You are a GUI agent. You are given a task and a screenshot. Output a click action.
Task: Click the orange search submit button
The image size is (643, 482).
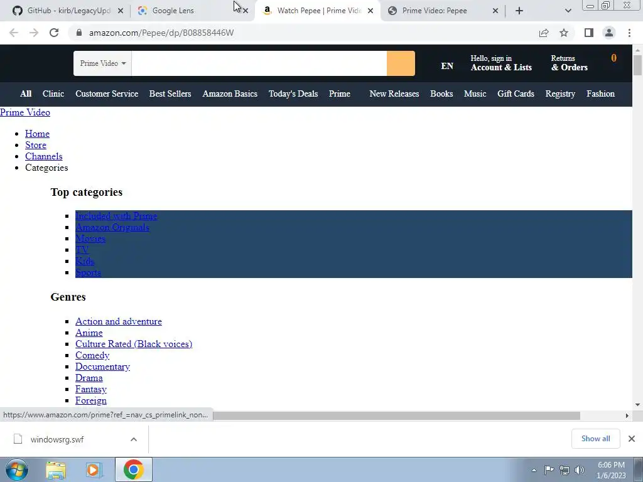coord(401,63)
